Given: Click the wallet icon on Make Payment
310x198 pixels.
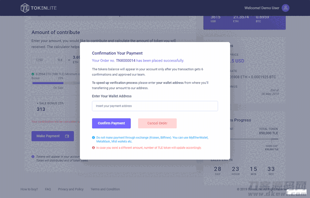Looking at the screenshot, I should (67, 136).
